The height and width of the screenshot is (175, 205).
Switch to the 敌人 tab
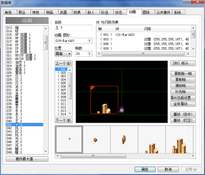93,12
